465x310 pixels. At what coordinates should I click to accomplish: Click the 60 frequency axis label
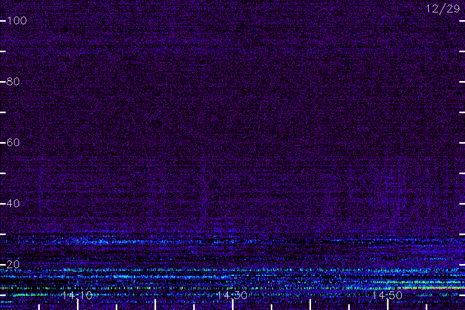(13, 143)
